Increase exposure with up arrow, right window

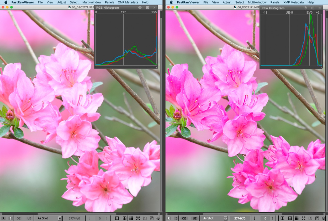pyautogui.click(x=272, y=218)
